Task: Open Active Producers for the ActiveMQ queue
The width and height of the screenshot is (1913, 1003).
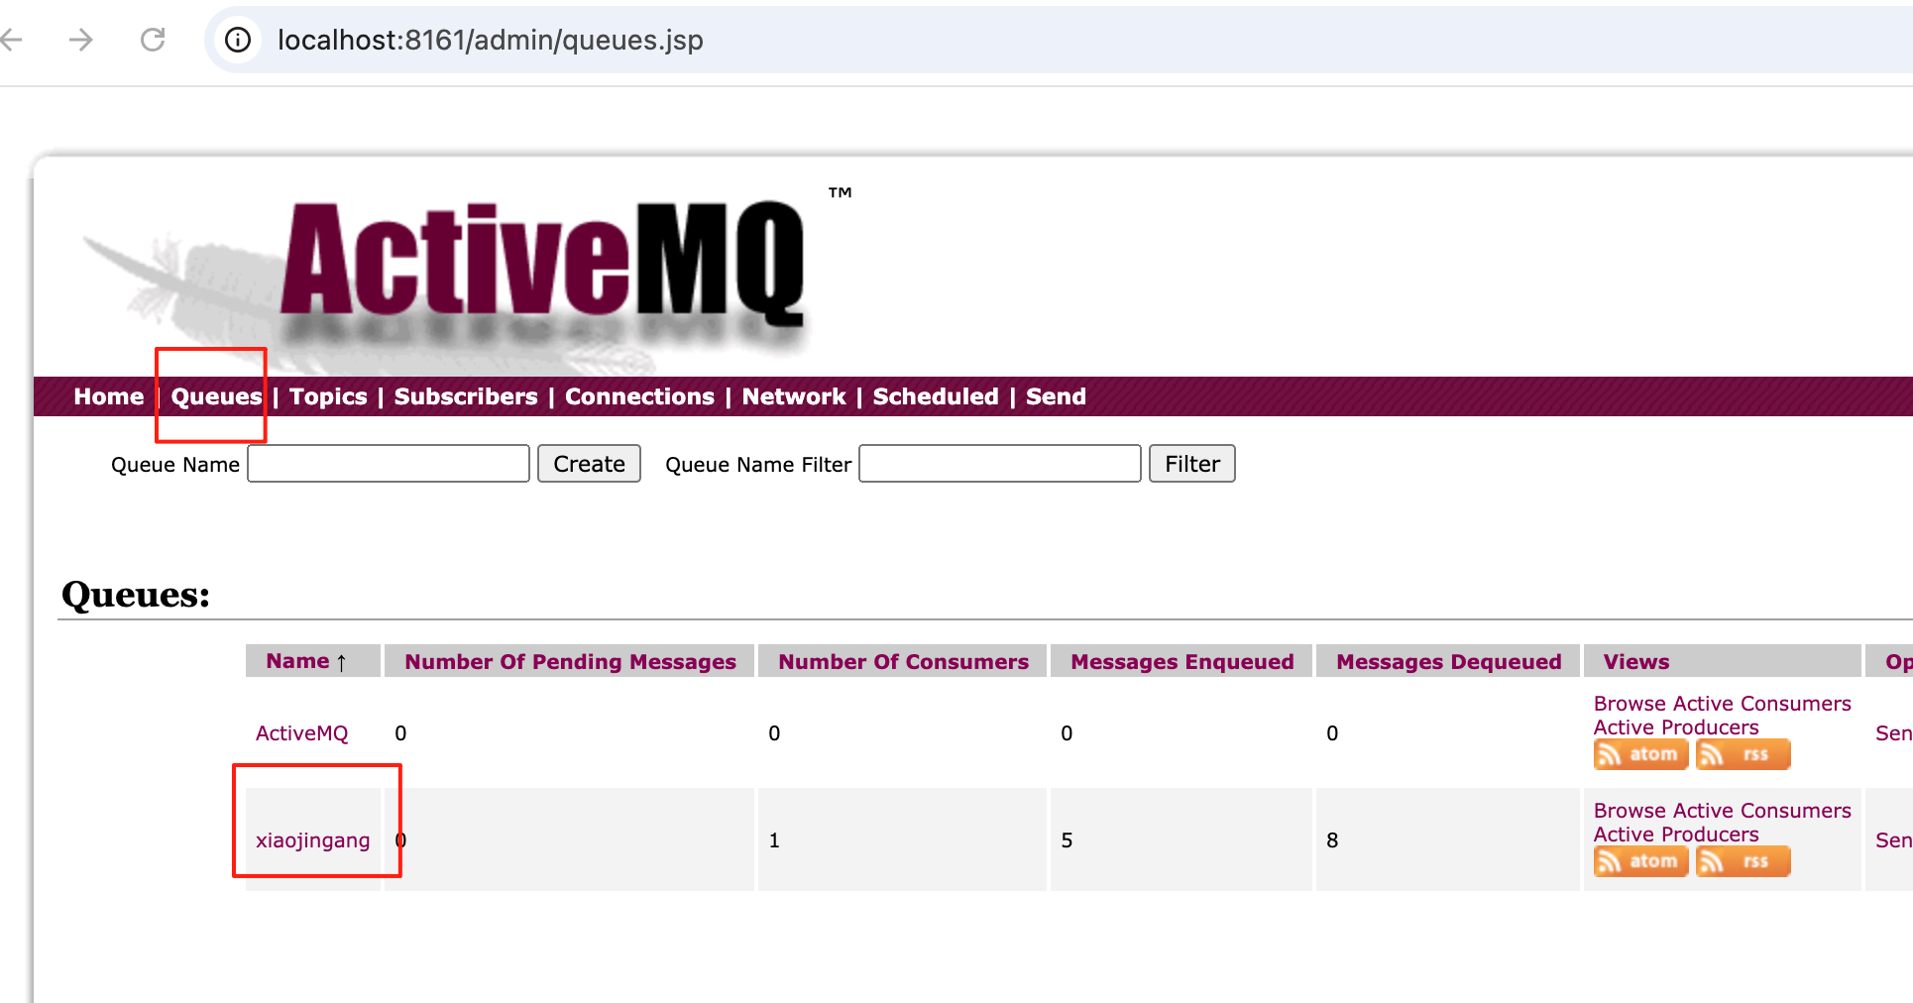Action: click(x=1676, y=727)
